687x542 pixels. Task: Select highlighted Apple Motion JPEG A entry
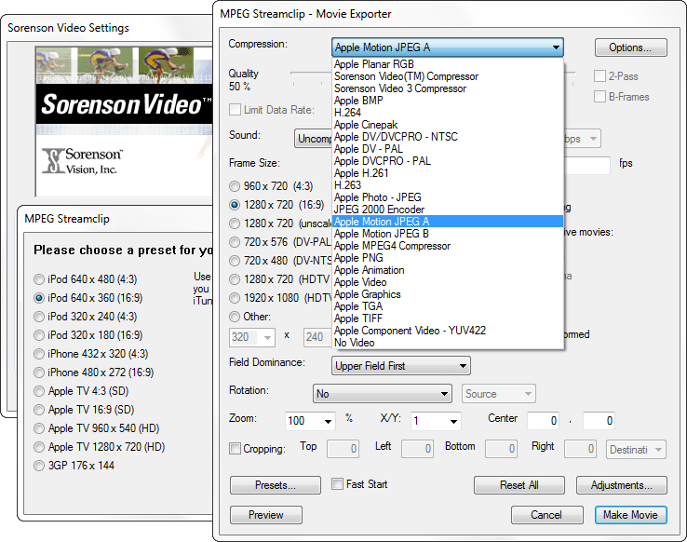coord(448,222)
